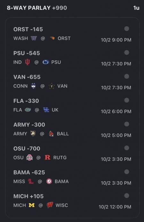Open the PSU -545 pick
The image size is (144, 222).
point(27,53)
